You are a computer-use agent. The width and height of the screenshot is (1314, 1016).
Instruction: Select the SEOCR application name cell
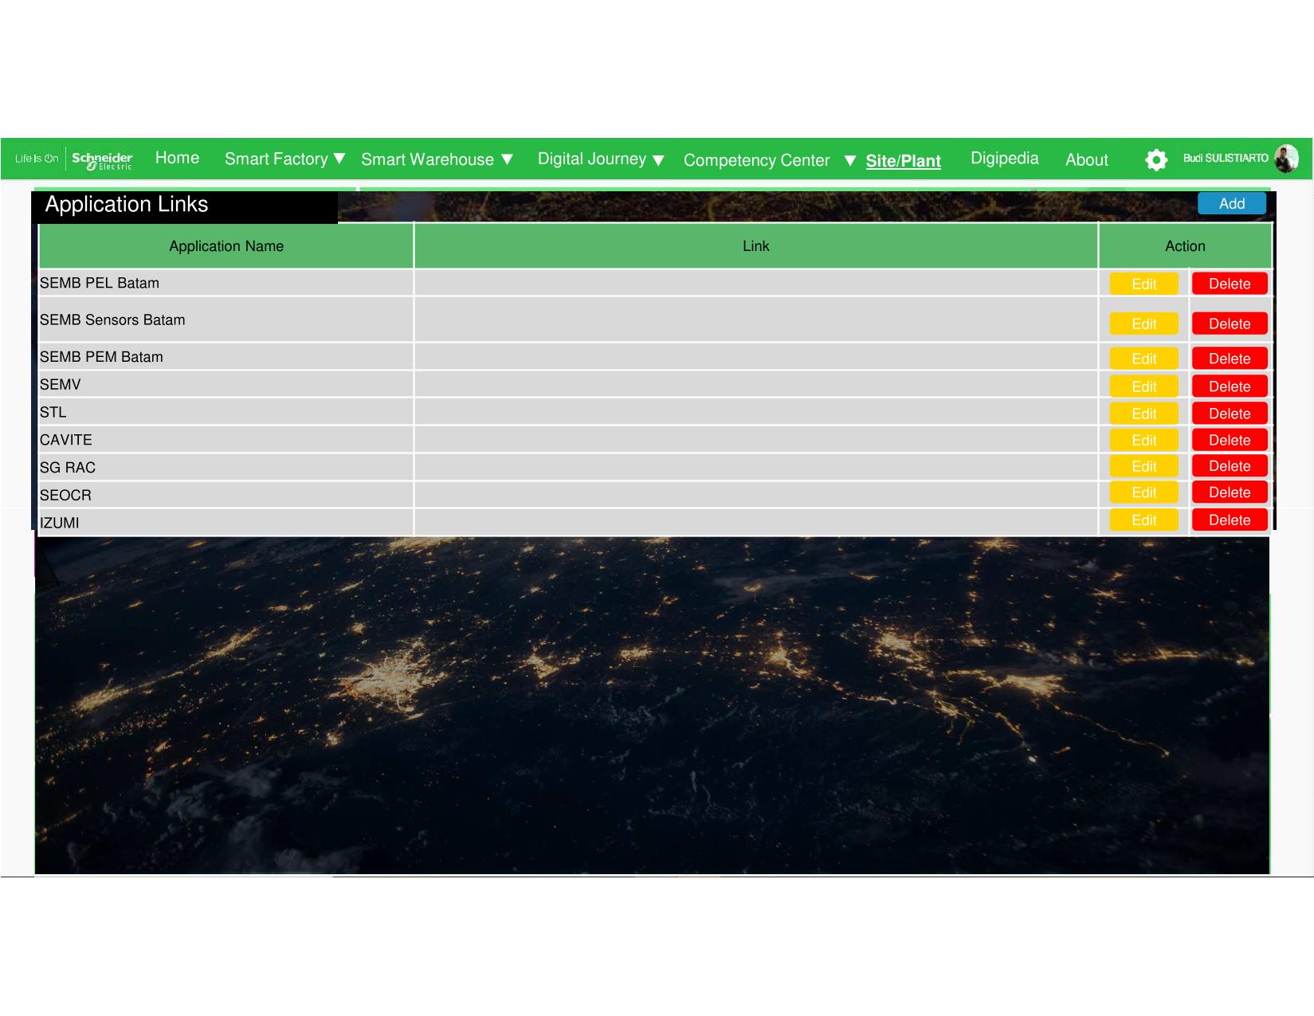[226, 495]
